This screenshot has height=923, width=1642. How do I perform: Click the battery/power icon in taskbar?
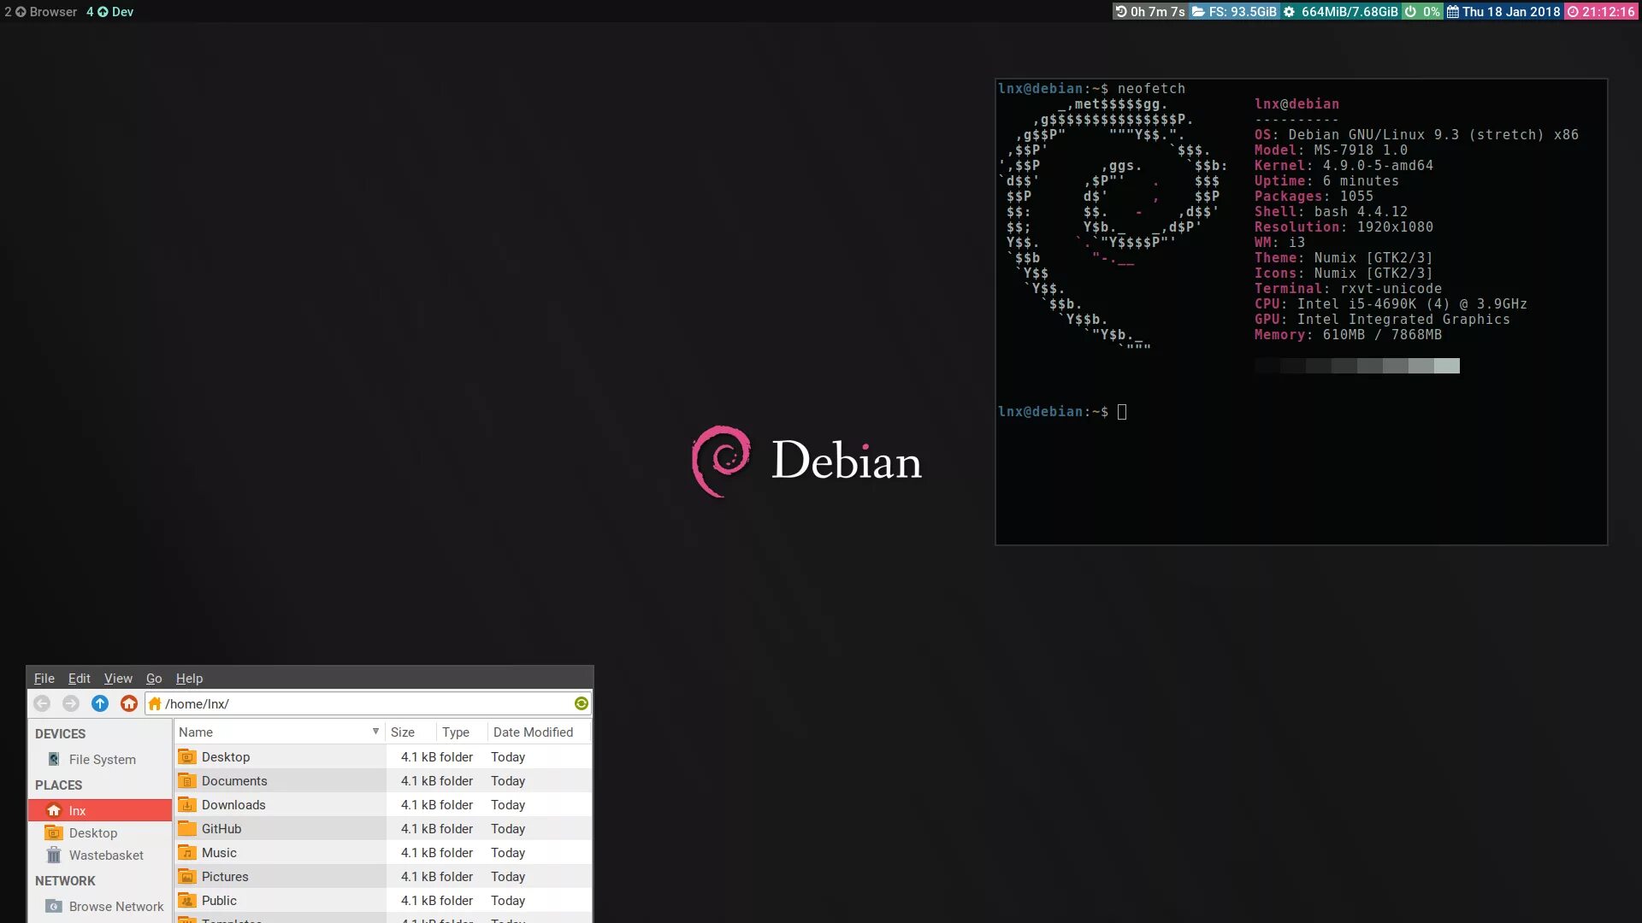(1409, 10)
